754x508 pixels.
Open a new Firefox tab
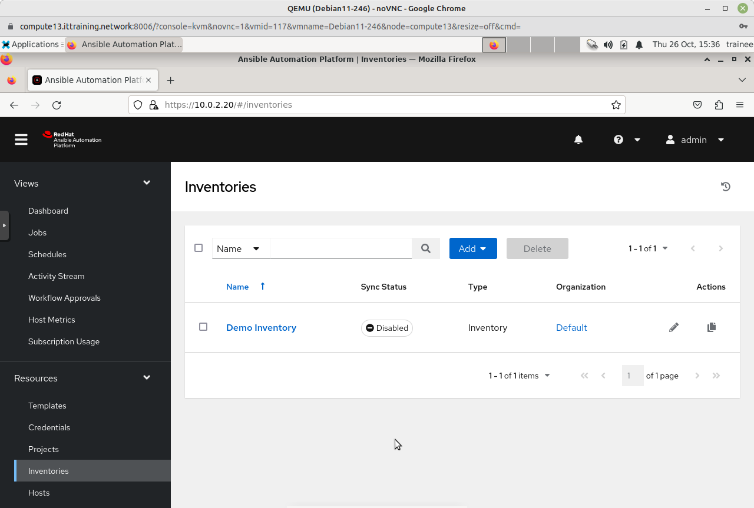170,80
